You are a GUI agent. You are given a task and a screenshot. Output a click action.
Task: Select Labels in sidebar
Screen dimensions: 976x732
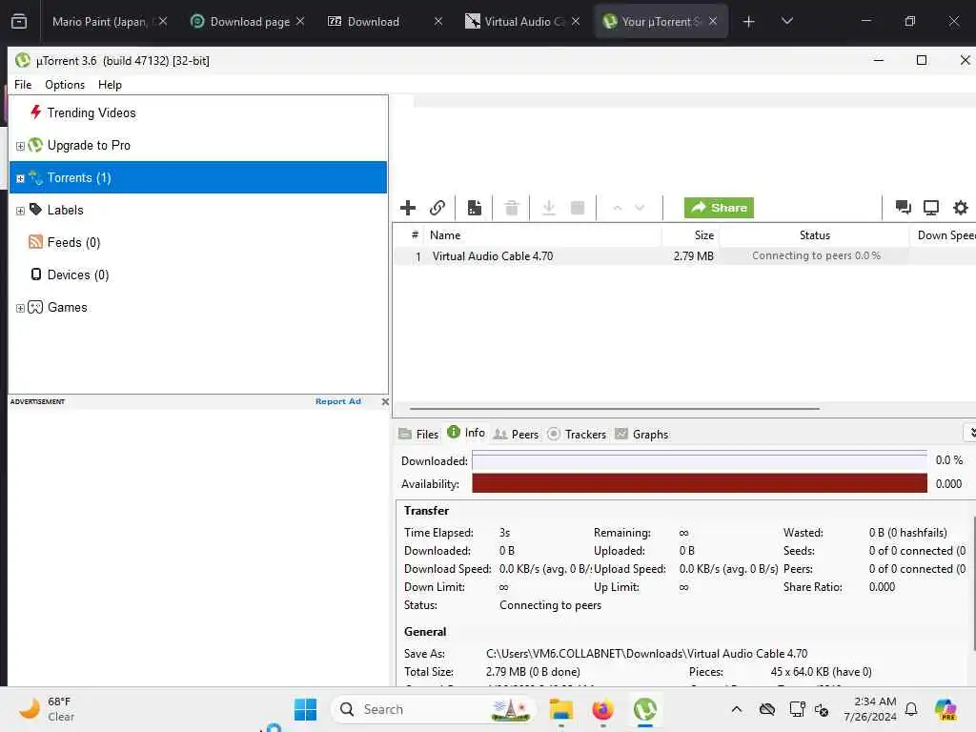pyautogui.click(x=66, y=210)
